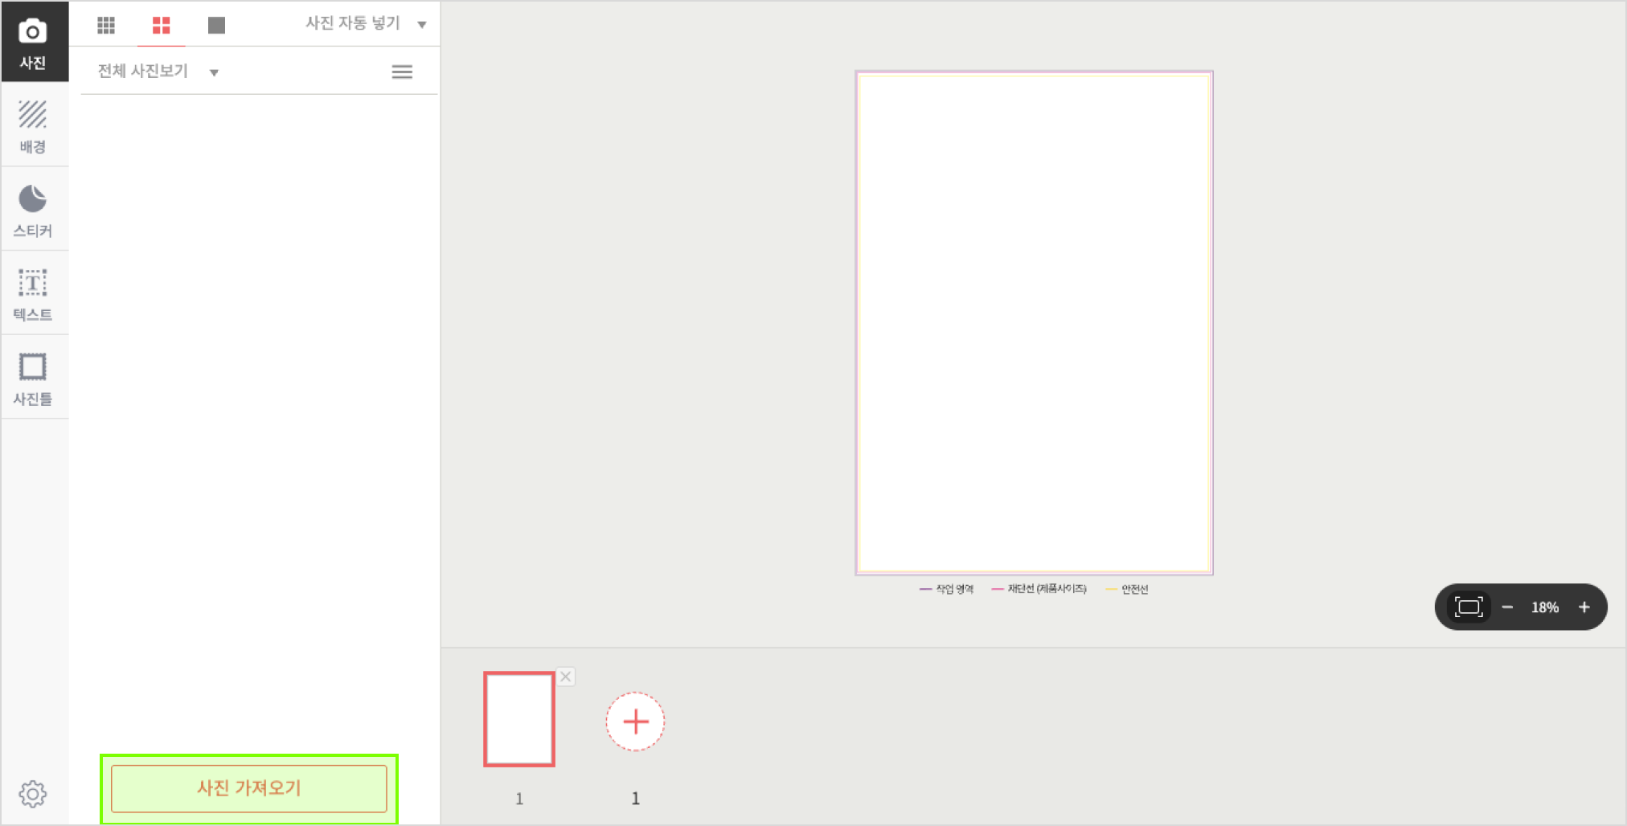Add a new page with plus circle
This screenshot has height=826, width=1627.
[635, 722]
